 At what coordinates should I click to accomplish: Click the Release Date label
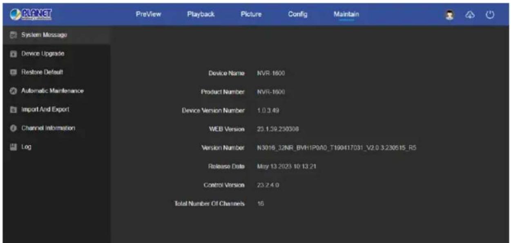coord(226,166)
